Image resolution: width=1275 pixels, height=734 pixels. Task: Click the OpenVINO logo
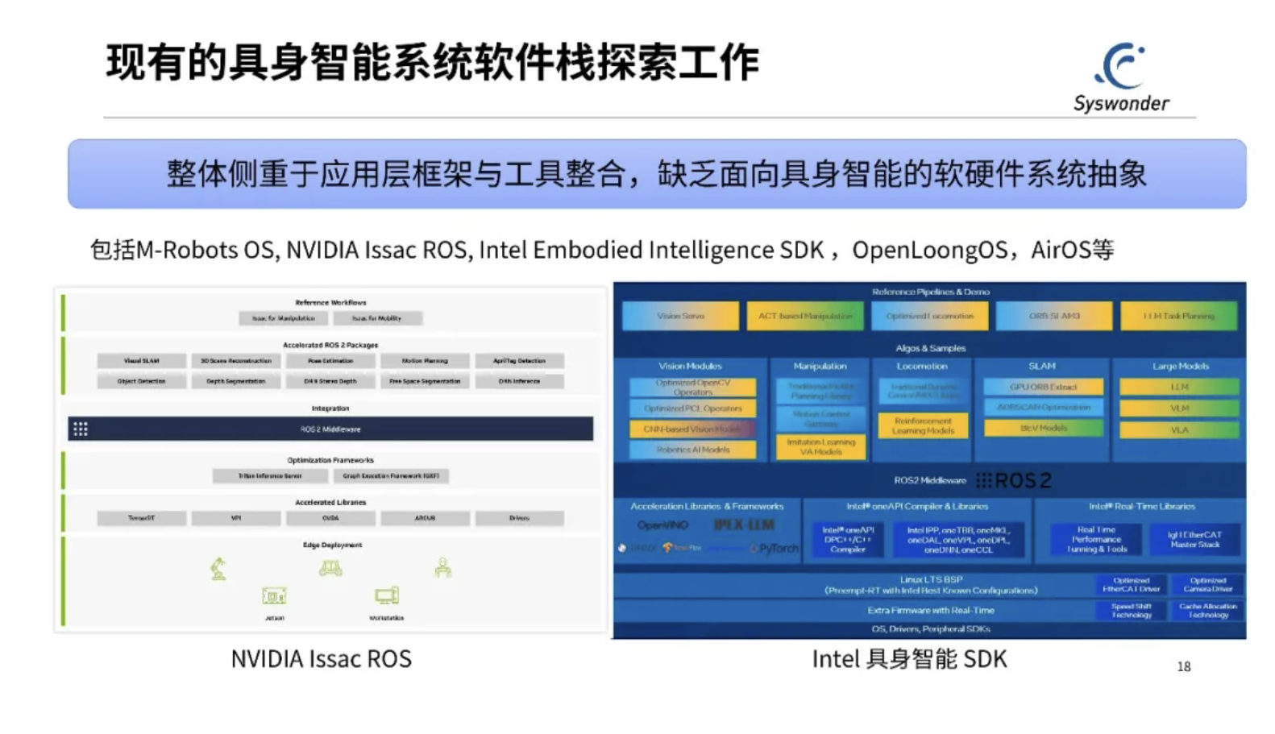[x=662, y=525]
